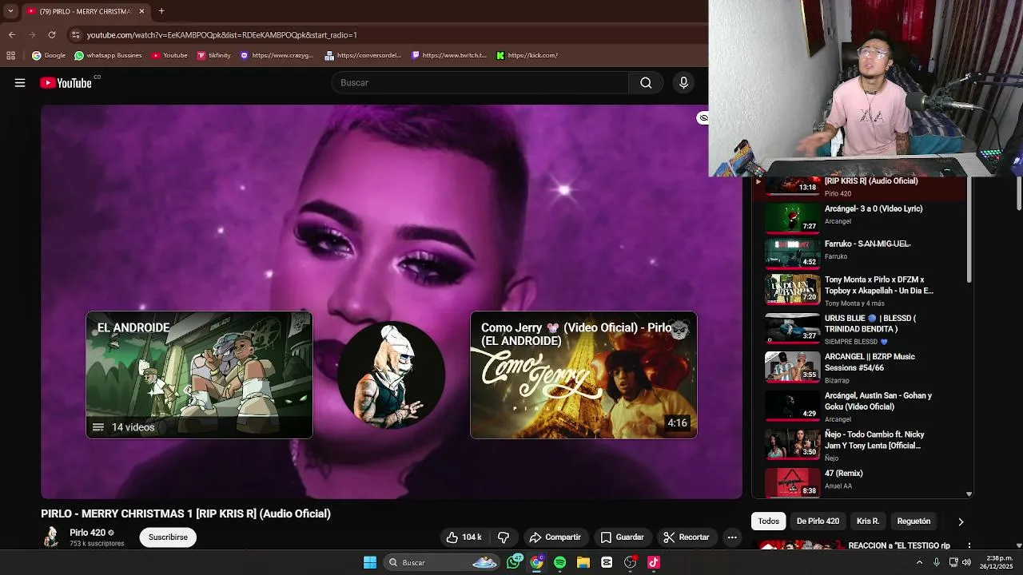The width and height of the screenshot is (1023, 575).
Task: Open the pink TikTok app in taskbar
Action: (x=654, y=562)
